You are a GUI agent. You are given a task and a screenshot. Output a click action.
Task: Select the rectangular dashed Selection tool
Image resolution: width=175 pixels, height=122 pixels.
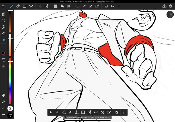coord(77,6)
